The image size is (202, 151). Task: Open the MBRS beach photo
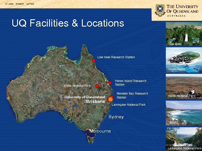point(184,113)
